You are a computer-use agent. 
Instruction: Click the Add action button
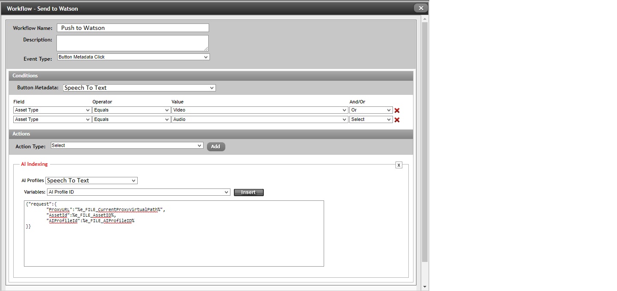click(x=216, y=147)
